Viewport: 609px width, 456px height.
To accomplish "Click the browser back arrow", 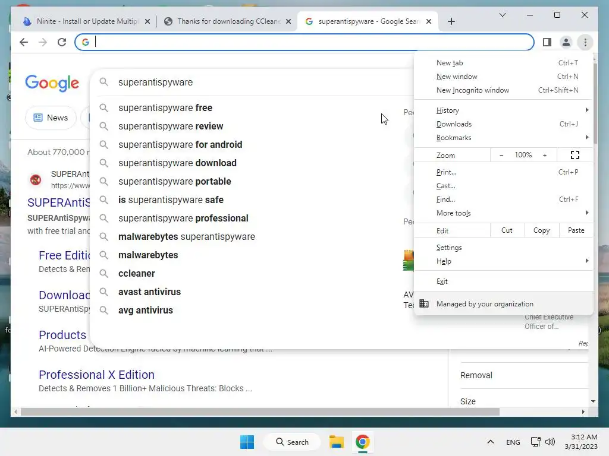I will click(x=24, y=42).
